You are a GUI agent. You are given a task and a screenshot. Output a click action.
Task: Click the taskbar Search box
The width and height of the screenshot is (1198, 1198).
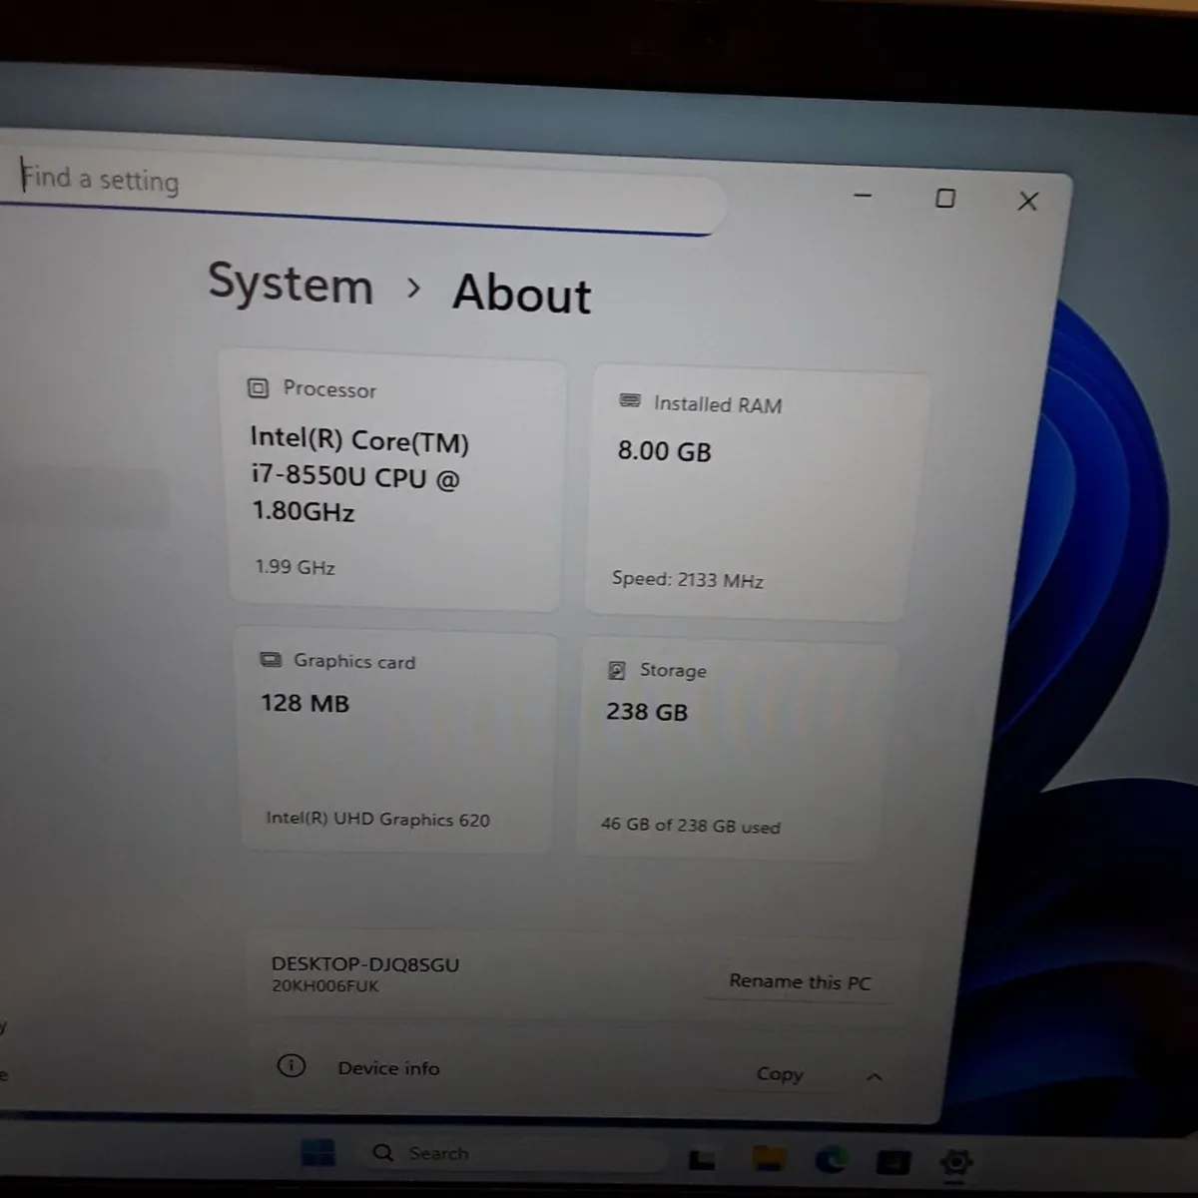(512, 1154)
